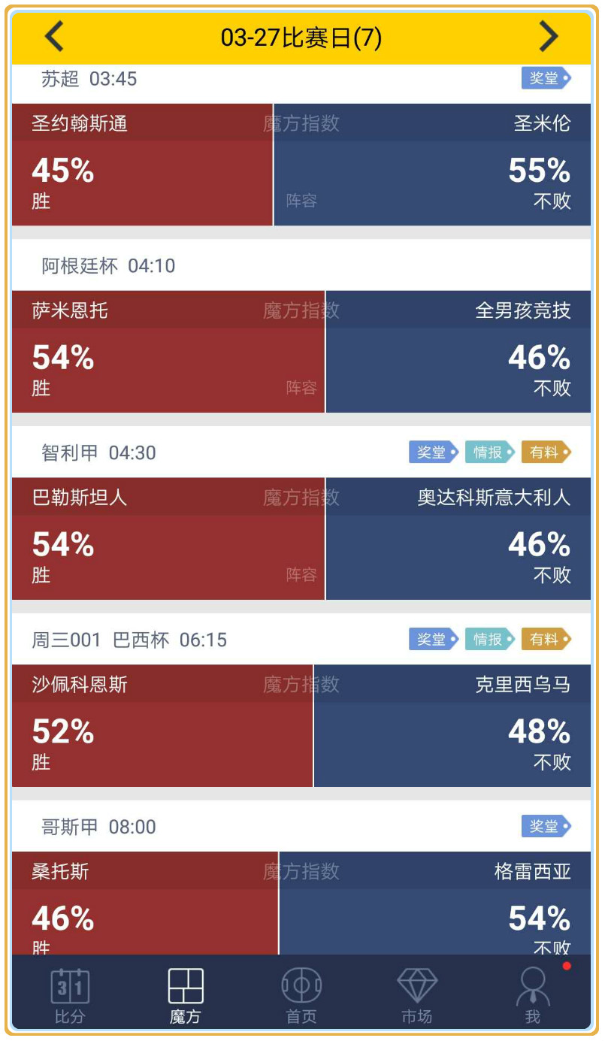Tap 有料 tag on 智利甲 match
The width and height of the screenshot is (605, 1041).
pos(546,452)
